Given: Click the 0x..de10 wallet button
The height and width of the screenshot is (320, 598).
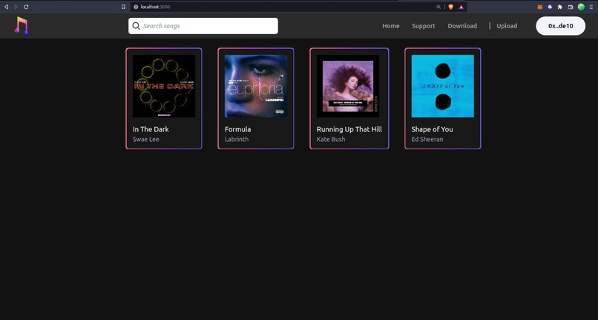Looking at the screenshot, I should pyautogui.click(x=561, y=26).
